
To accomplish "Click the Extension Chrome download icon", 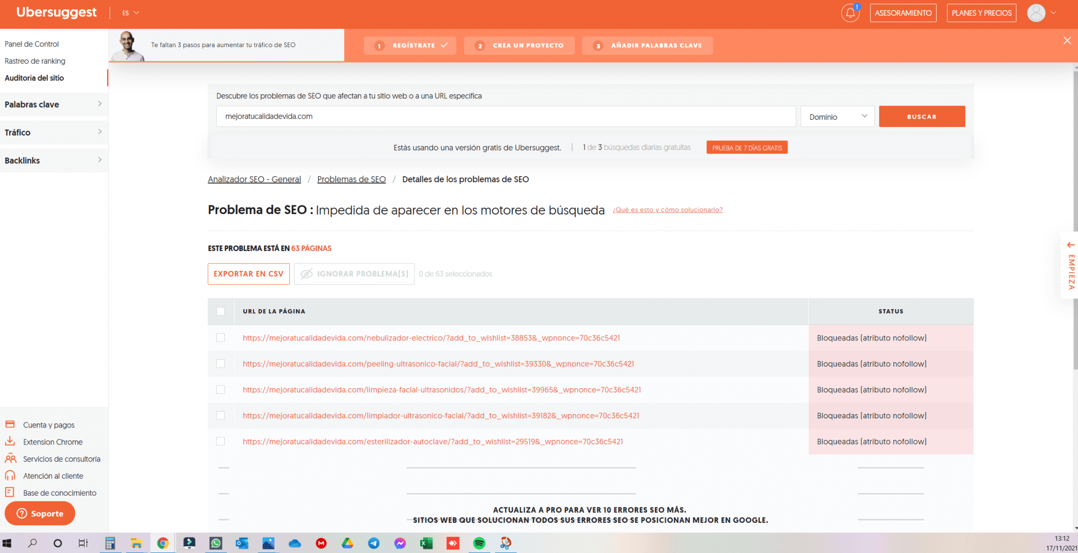I will point(10,441).
